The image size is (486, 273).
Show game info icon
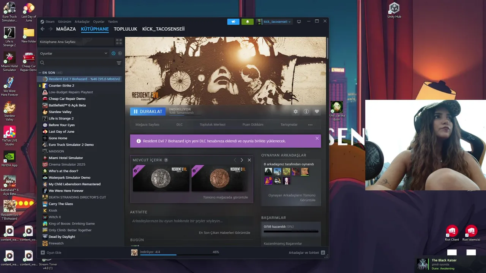point(306,111)
